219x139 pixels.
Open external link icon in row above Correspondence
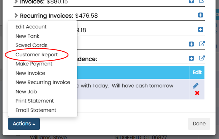pyautogui.click(x=202, y=44)
